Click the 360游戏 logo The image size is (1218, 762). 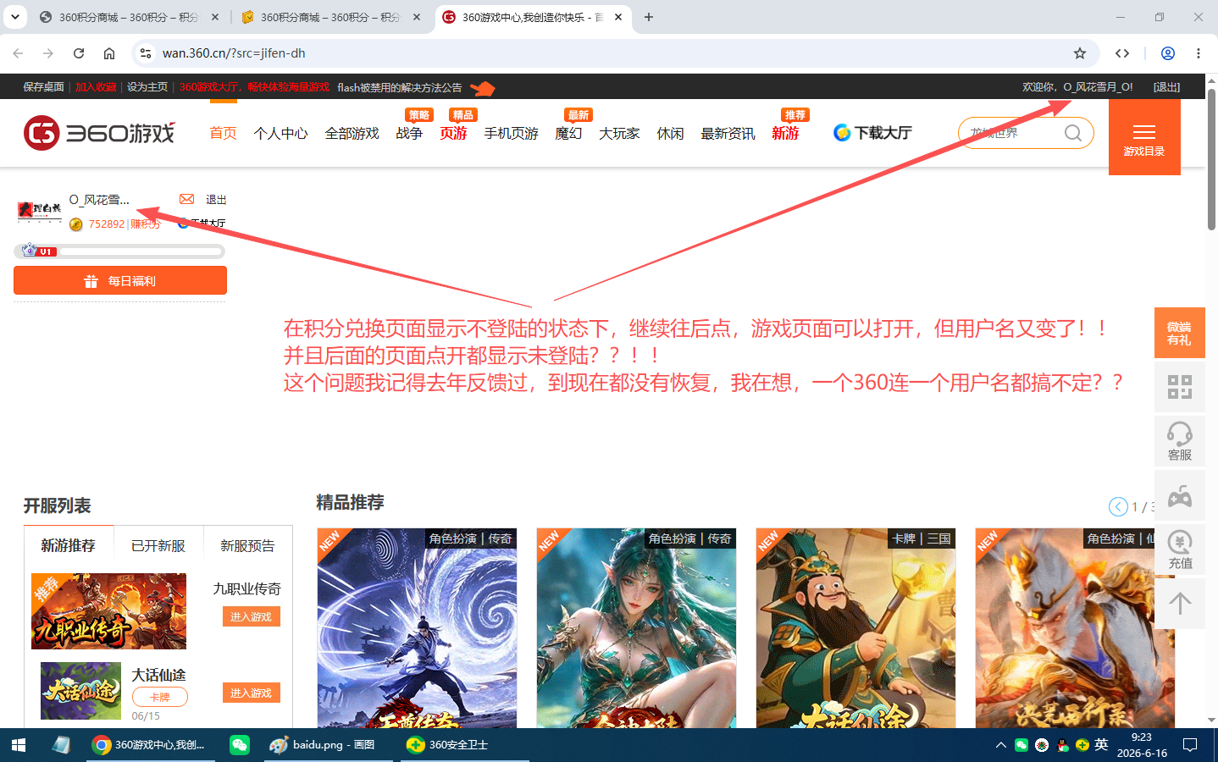[x=99, y=133]
